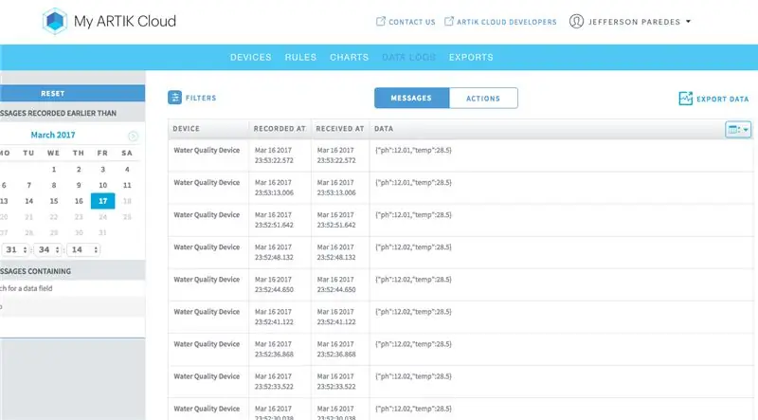
Task: Click the Export Data chart icon
Action: (x=685, y=99)
